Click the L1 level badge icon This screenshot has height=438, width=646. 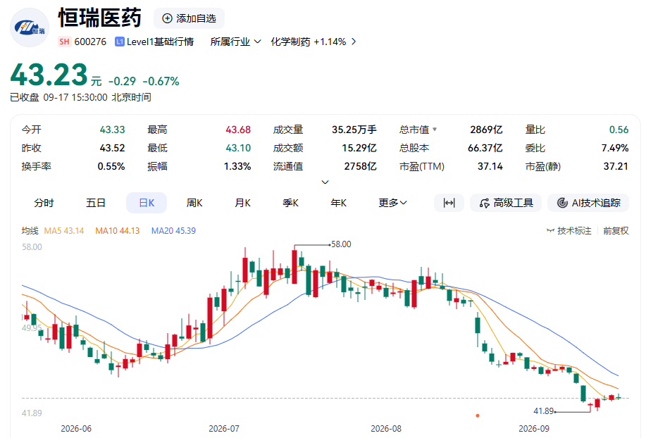pyautogui.click(x=120, y=42)
